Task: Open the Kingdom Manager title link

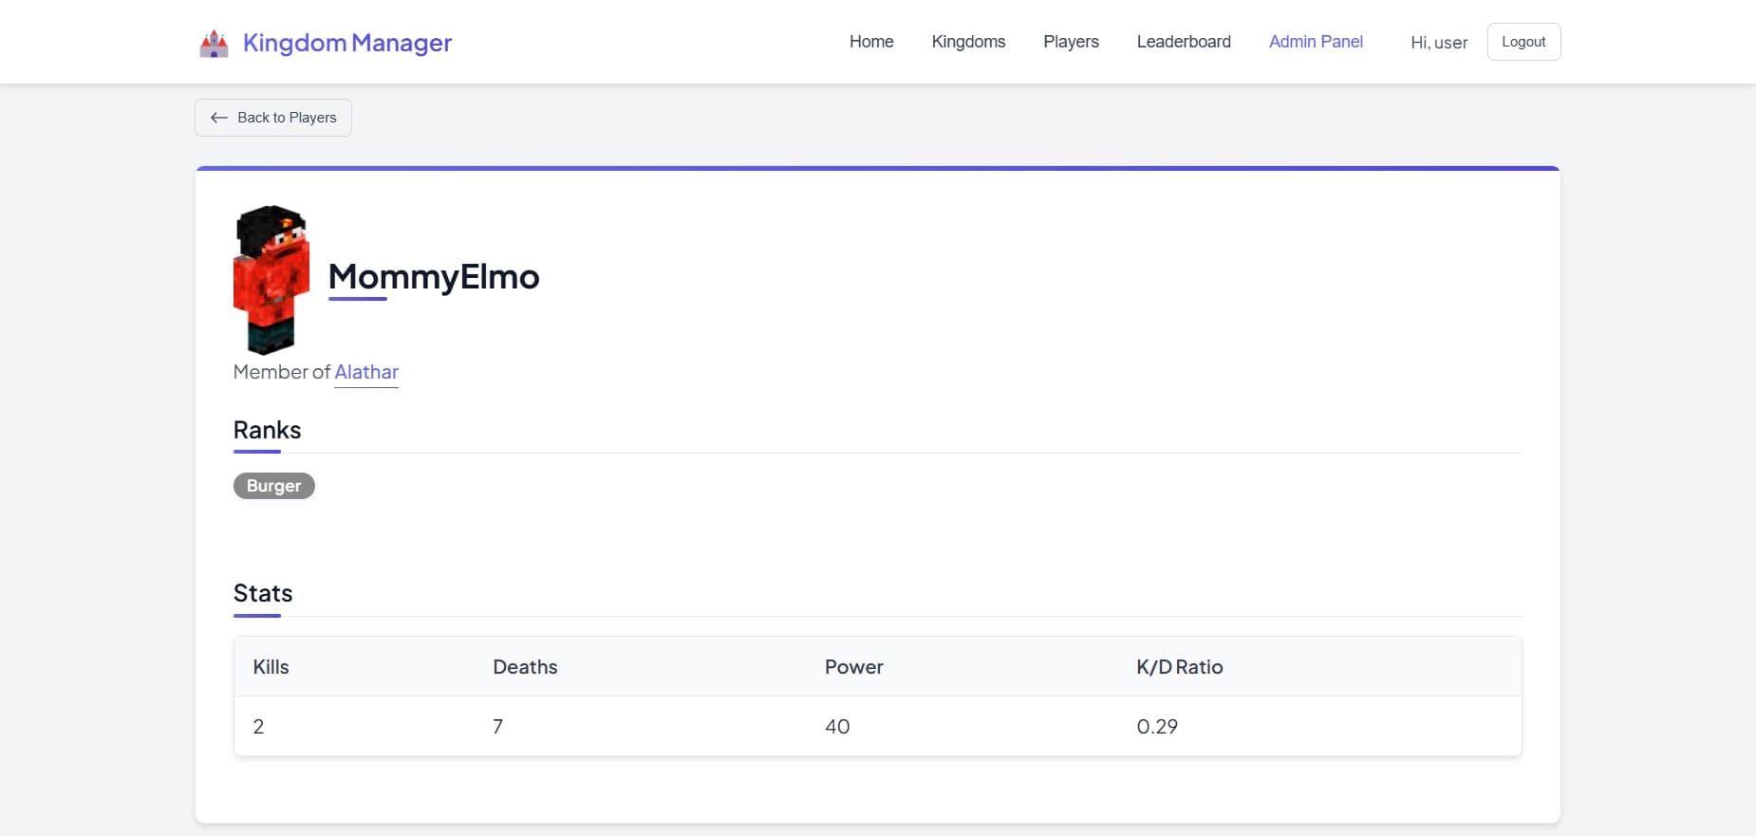Action: click(x=346, y=43)
